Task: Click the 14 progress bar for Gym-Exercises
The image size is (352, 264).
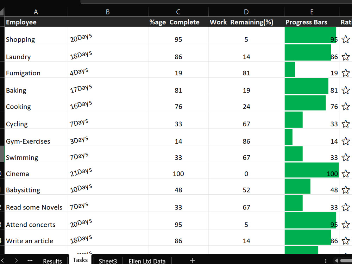Action: pos(312,137)
